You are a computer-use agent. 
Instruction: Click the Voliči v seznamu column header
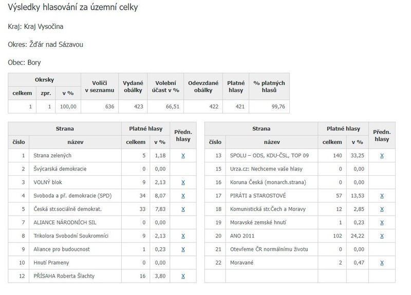coord(99,86)
